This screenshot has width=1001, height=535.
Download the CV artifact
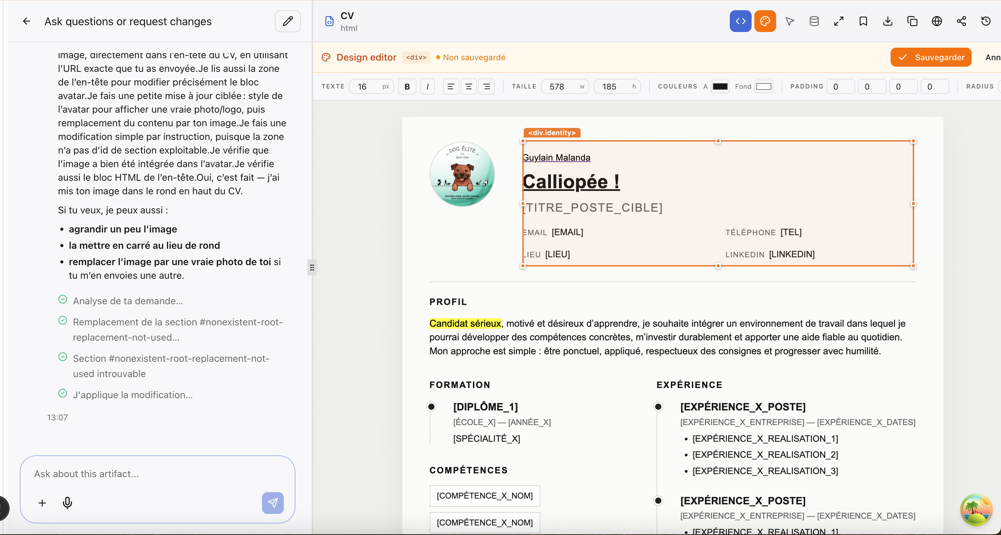pos(888,21)
